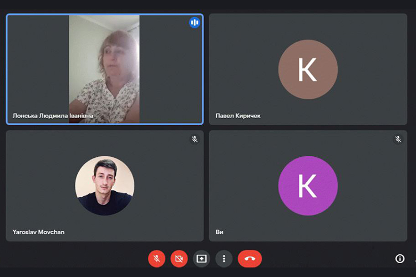Screen dimensions: 416x277
Task: Unmute the microphone in the bottom bar
Action: tap(157, 259)
